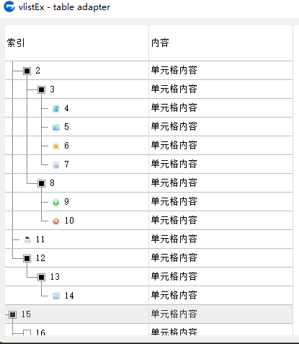
Task: Toggle the checkbox for node 8
Action: coord(42,183)
